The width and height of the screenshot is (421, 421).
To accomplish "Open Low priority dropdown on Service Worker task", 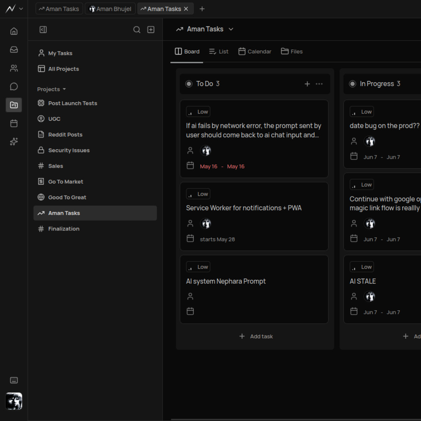I will tap(198, 194).
